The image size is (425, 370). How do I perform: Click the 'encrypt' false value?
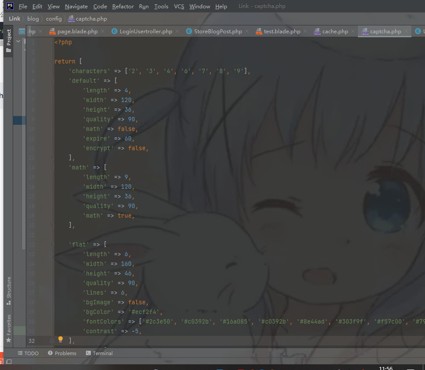pyautogui.click(x=137, y=148)
